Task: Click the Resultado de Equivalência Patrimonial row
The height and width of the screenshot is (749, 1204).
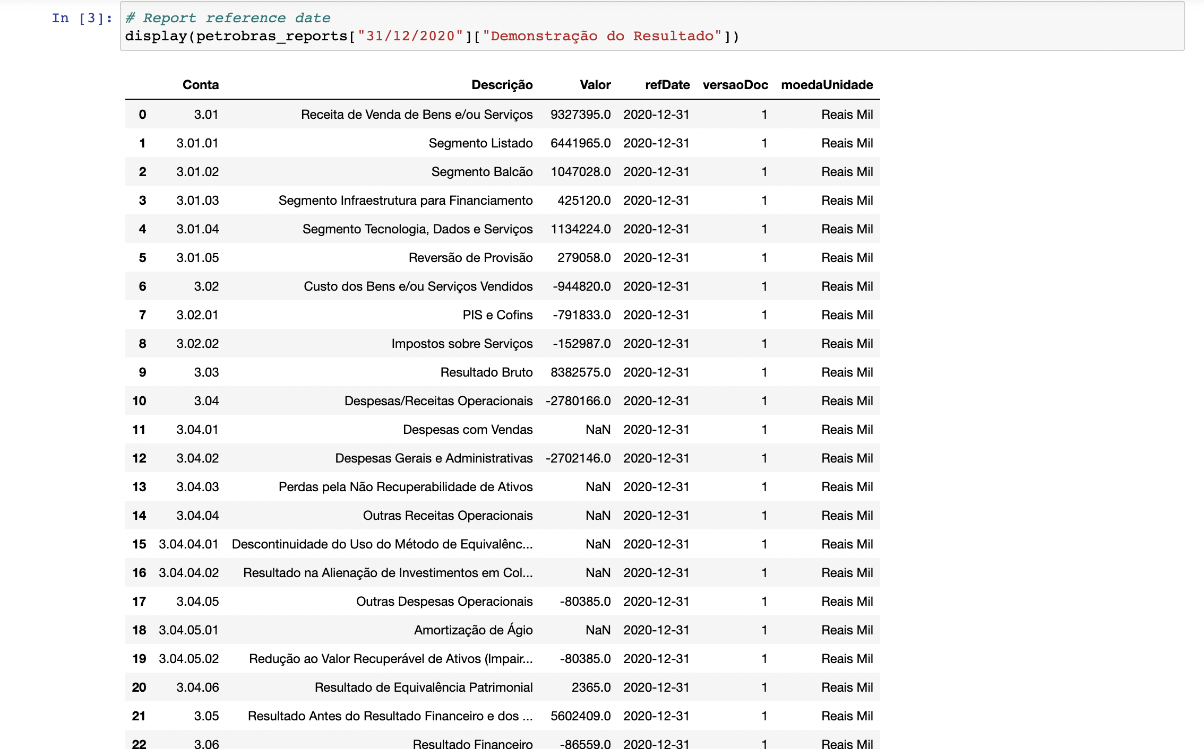Action: [423, 687]
